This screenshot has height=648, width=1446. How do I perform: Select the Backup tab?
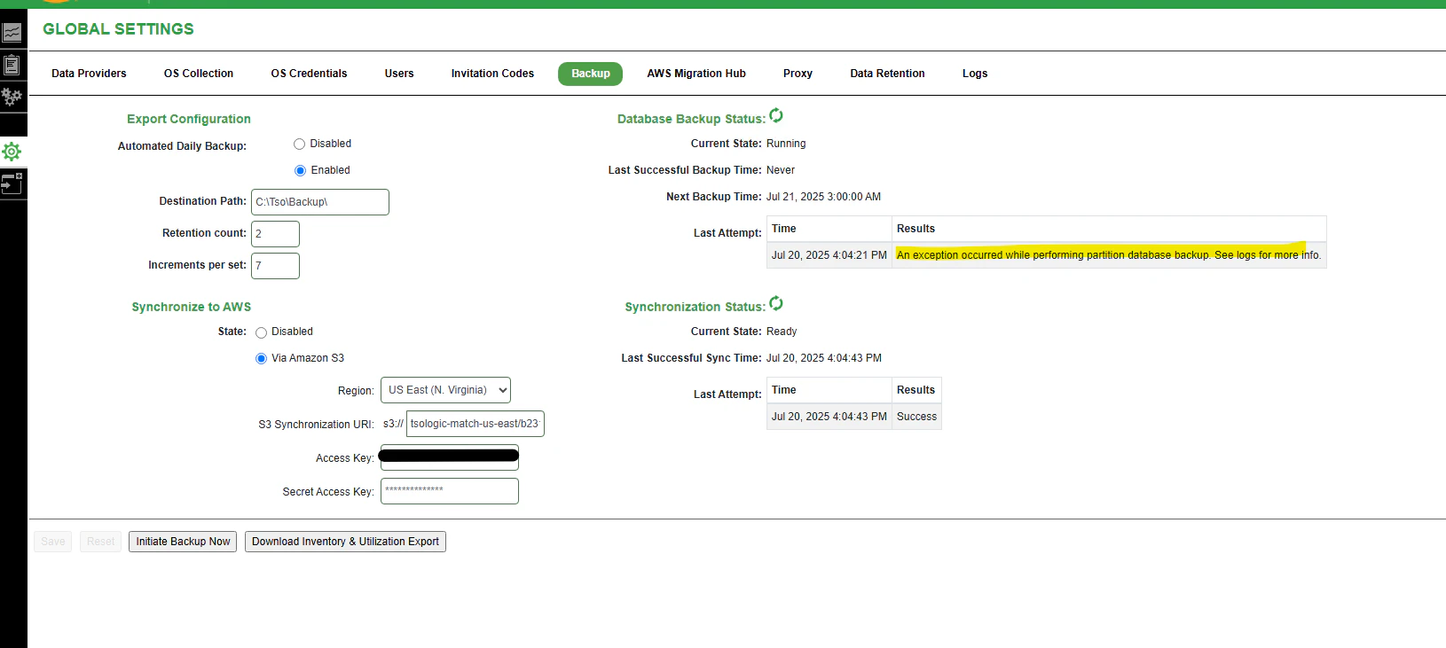[590, 74]
